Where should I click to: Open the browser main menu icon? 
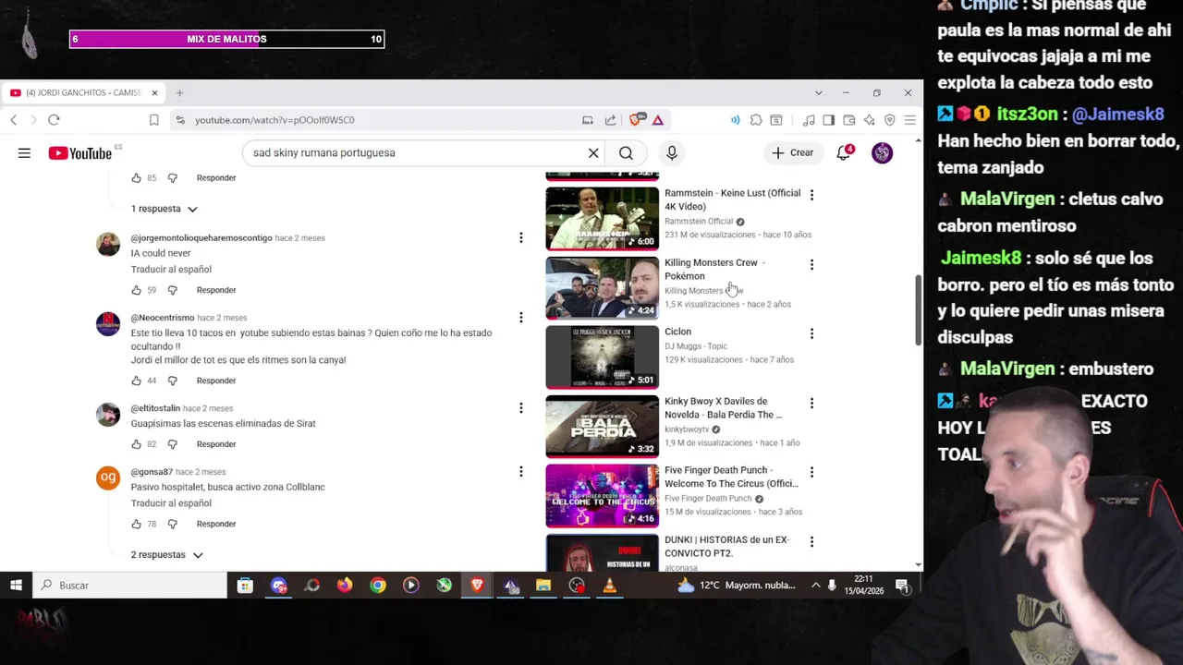pyautogui.click(x=910, y=120)
